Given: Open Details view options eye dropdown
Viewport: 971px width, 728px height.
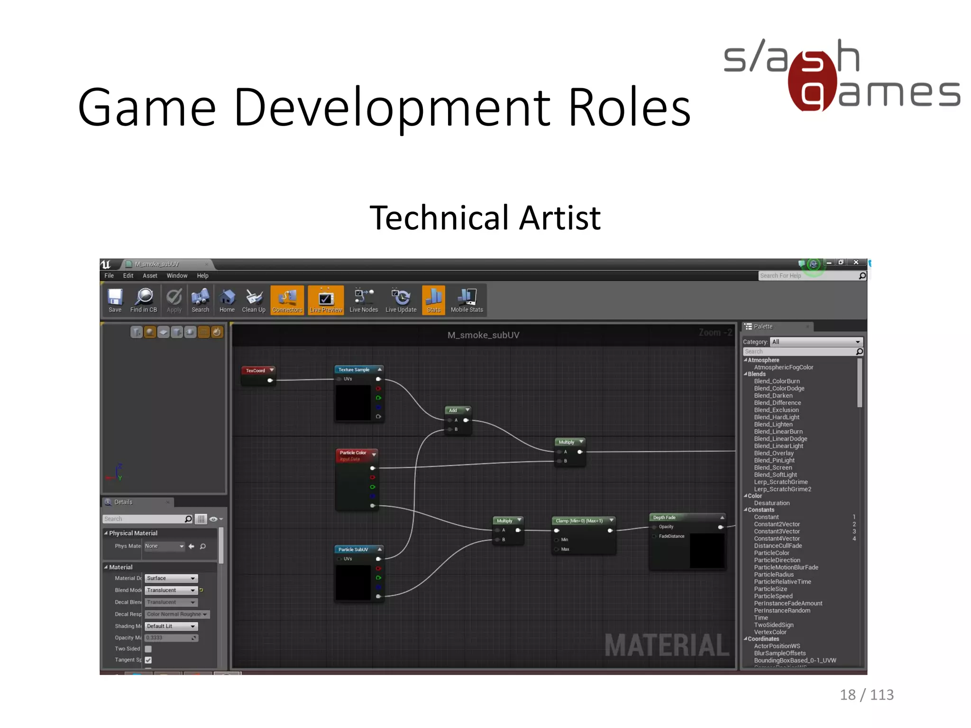Looking at the screenshot, I should click(x=216, y=519).
